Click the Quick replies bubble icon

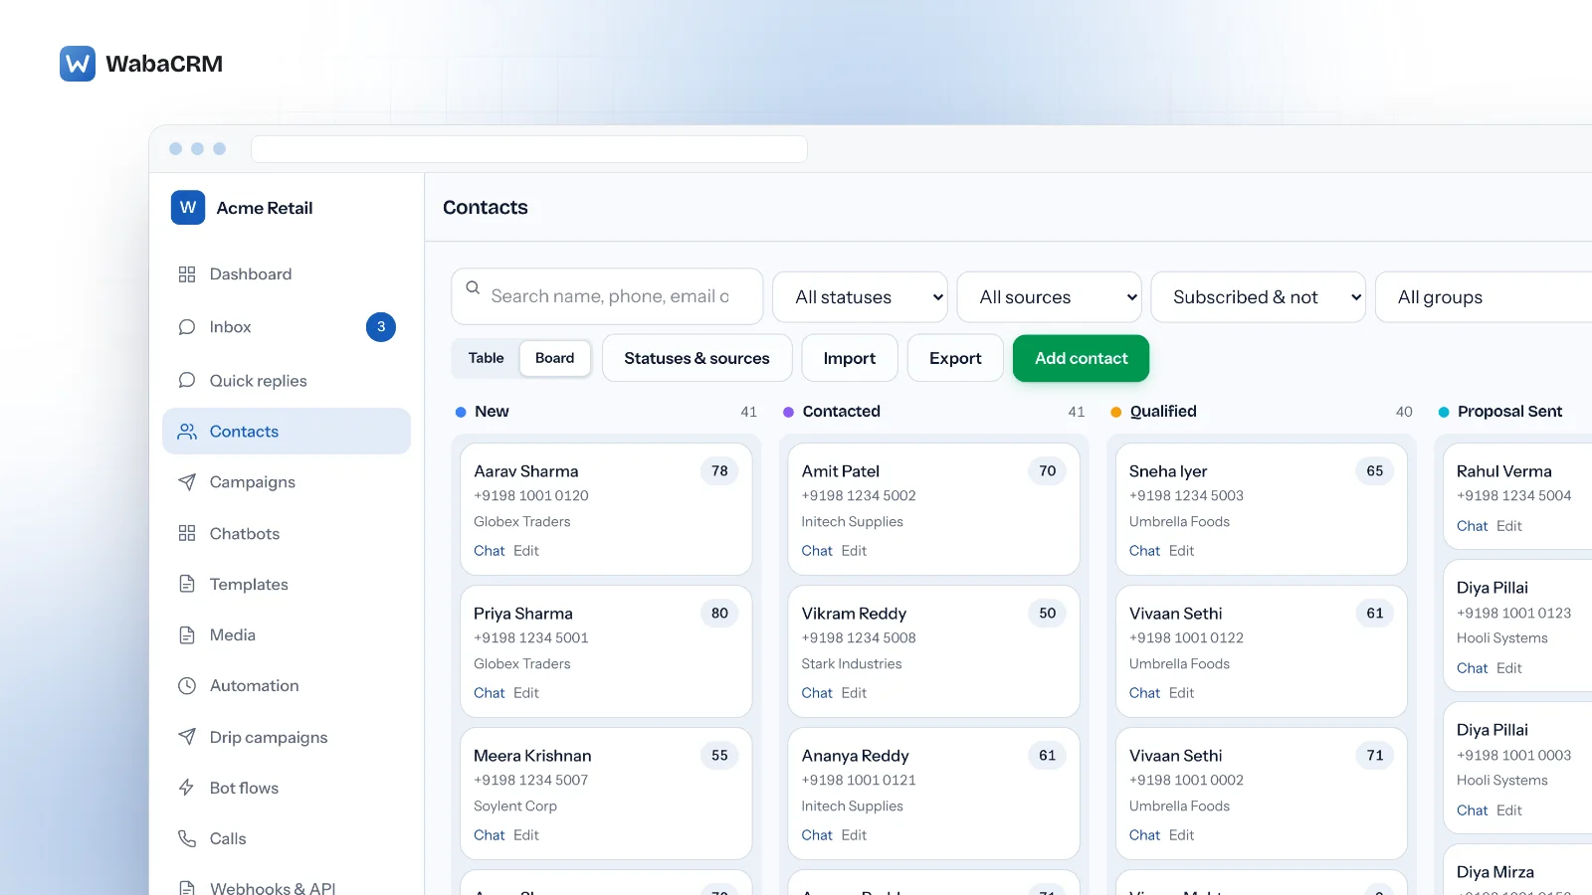(187, 381)
